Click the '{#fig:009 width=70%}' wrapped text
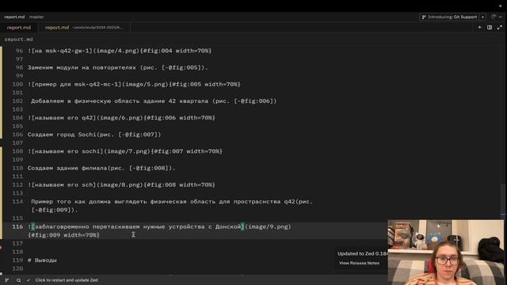This screenshot has height=285, width=507. 63,235
